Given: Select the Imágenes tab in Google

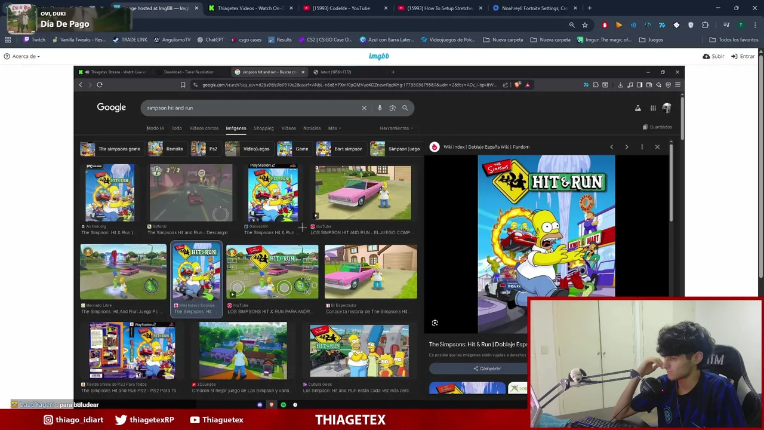Looking at the screenshot, I should point(236,128).
